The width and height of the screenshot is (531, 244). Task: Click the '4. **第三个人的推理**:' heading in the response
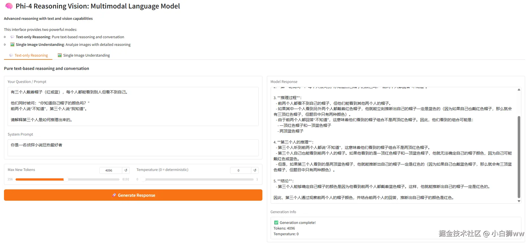point(294,142)
